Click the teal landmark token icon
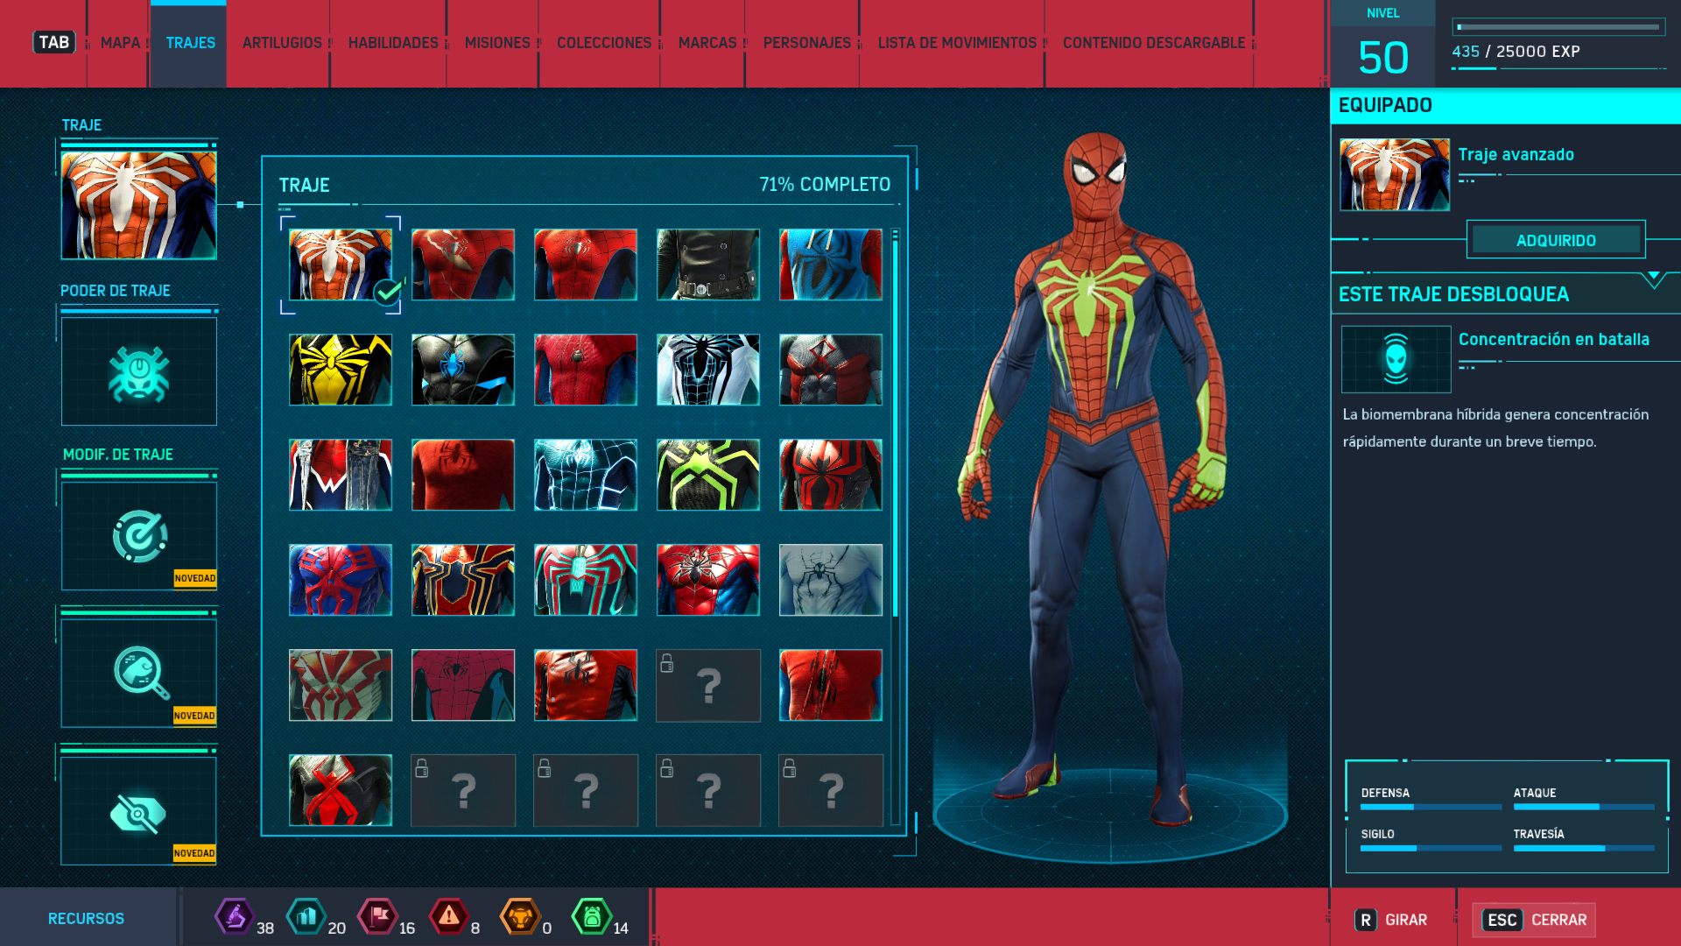 point(306,917)
